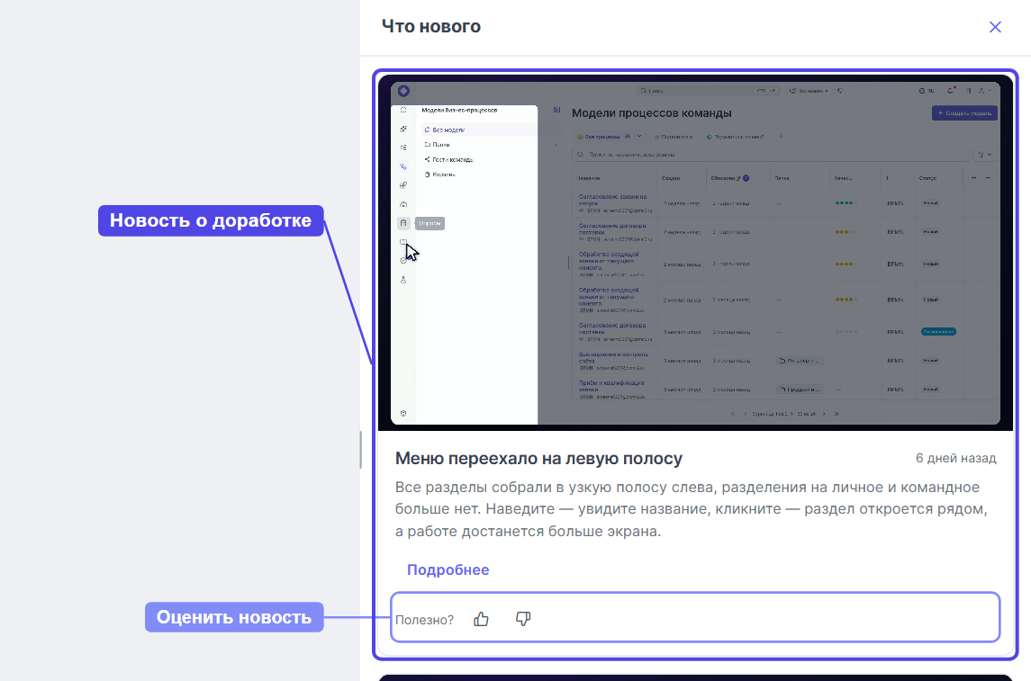
Task: Grab the panel's left edge handle
Action: click(361, 450)
